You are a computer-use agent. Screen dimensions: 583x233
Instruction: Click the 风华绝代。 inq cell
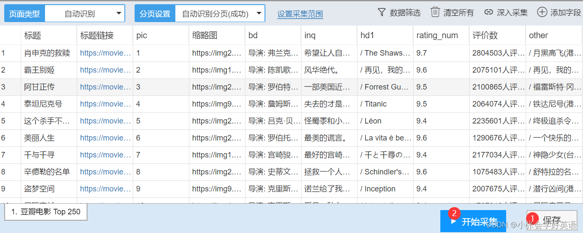click(x=329, y=70)
